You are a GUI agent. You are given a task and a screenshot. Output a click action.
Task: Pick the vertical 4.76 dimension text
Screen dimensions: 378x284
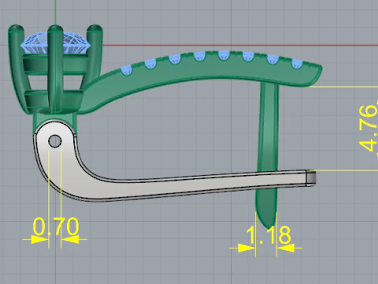coord(369,129)
